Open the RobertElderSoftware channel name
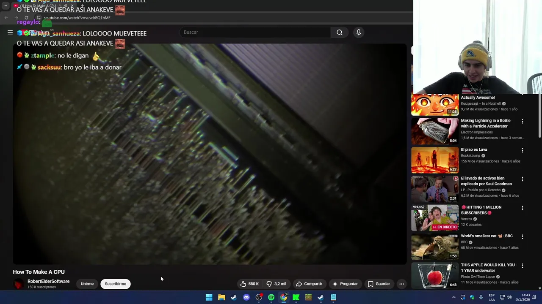This screenshot has height=304, width=542. 48,281
